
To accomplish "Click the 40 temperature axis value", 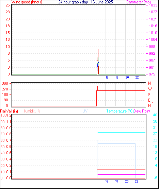I will (x=155, y=115).
